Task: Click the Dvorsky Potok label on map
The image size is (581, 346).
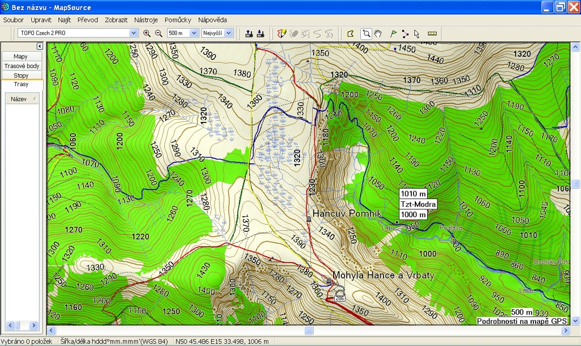Action: (551, 262)
